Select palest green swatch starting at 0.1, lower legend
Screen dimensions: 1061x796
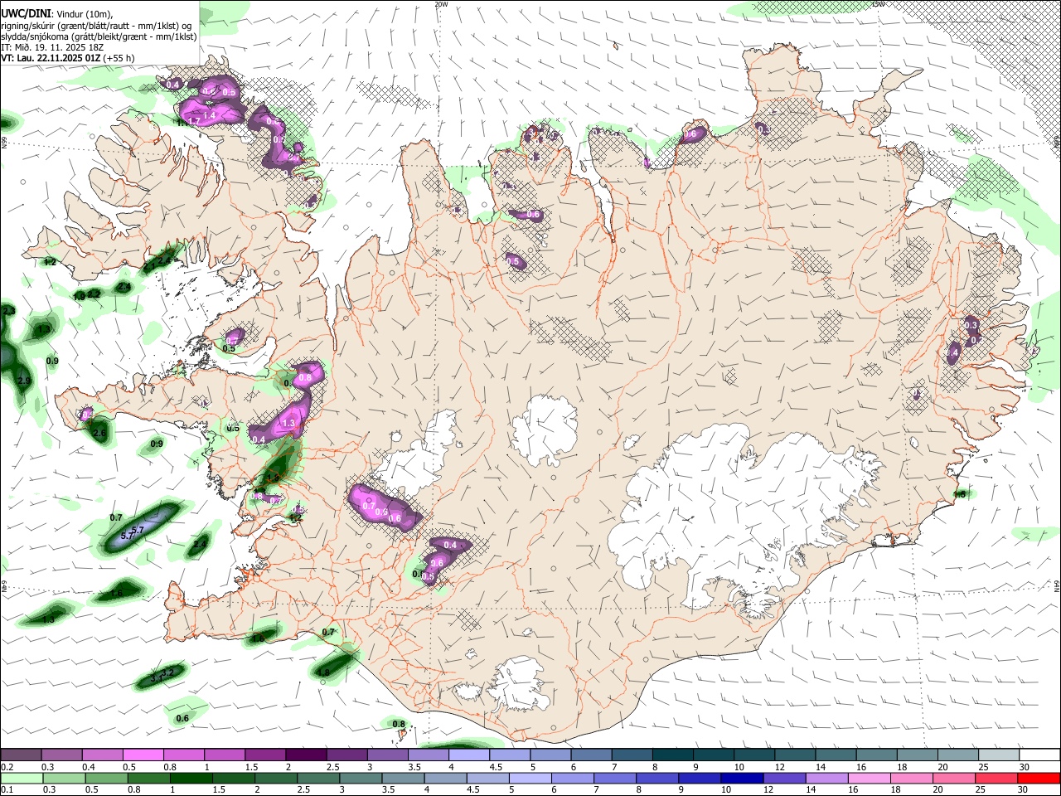click(x=21, y=778)
